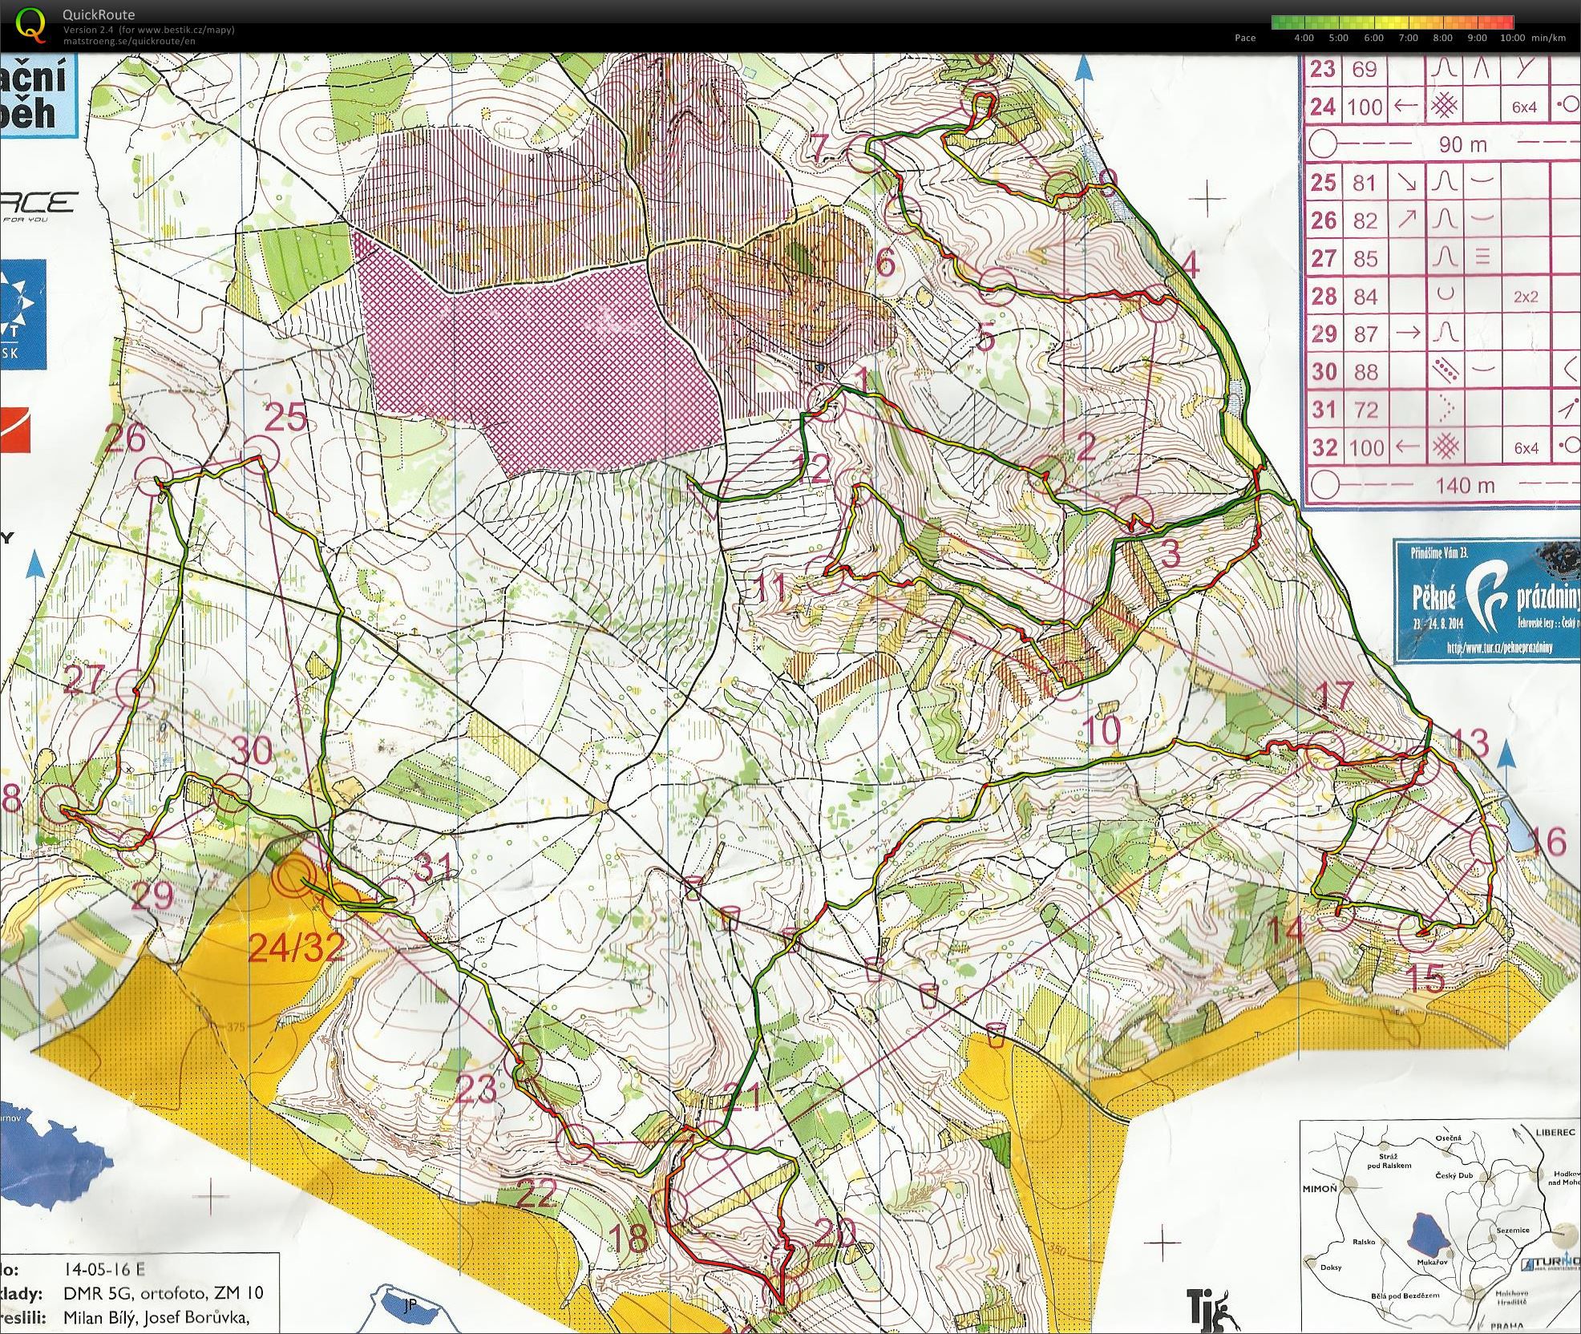The height and width of the screenshot is (1334, 1581).
Task: Click the '140 m' finish distance row
Action: click(1441, 485)
